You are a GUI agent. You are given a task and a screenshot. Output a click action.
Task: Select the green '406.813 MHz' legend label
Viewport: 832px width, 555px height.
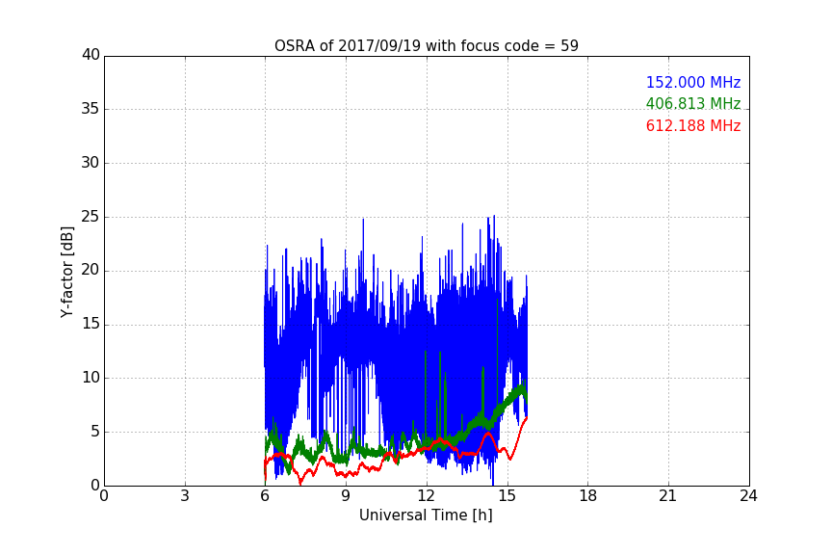[693, 103]
